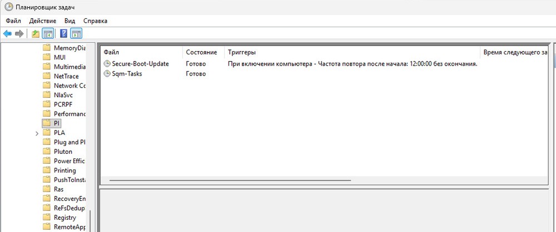Click the folder icon next to NetTrace
This screenshot has height=232, width=556.
pyautogui.click(x=47, y=76)
